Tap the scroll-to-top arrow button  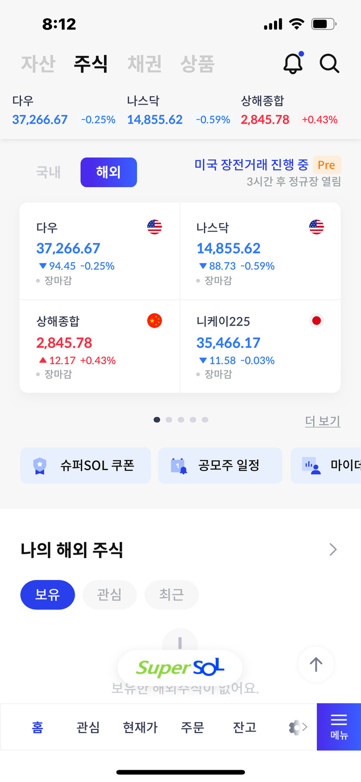pyautogui.click(x=316, y=664)
